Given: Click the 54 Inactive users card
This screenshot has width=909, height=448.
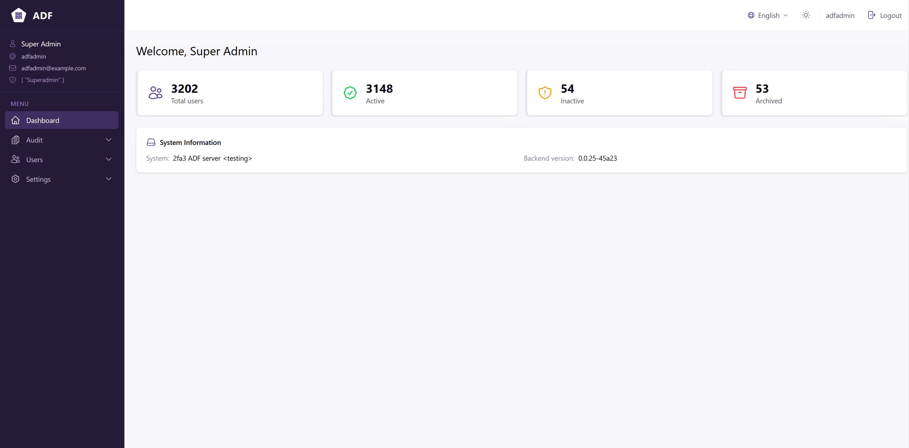Looking at the screenshot, I should tap(620, 93).
